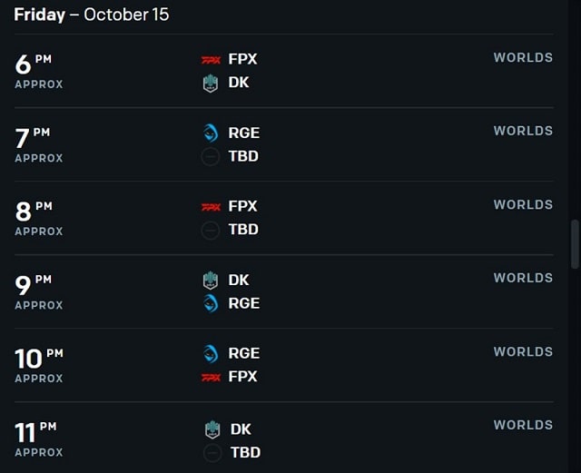The image size is (581, 473).
Task: Click the FPX logo in the 8 PM match
Action: coord(211,207)
